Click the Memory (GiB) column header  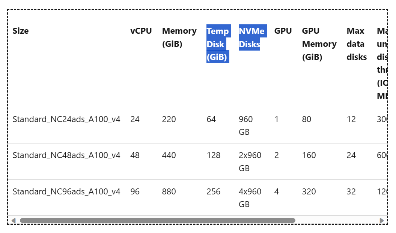pos(179,37)
